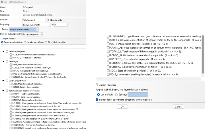
Task: Check CSURFAVG average surface concentration
Action: point(11,122)
